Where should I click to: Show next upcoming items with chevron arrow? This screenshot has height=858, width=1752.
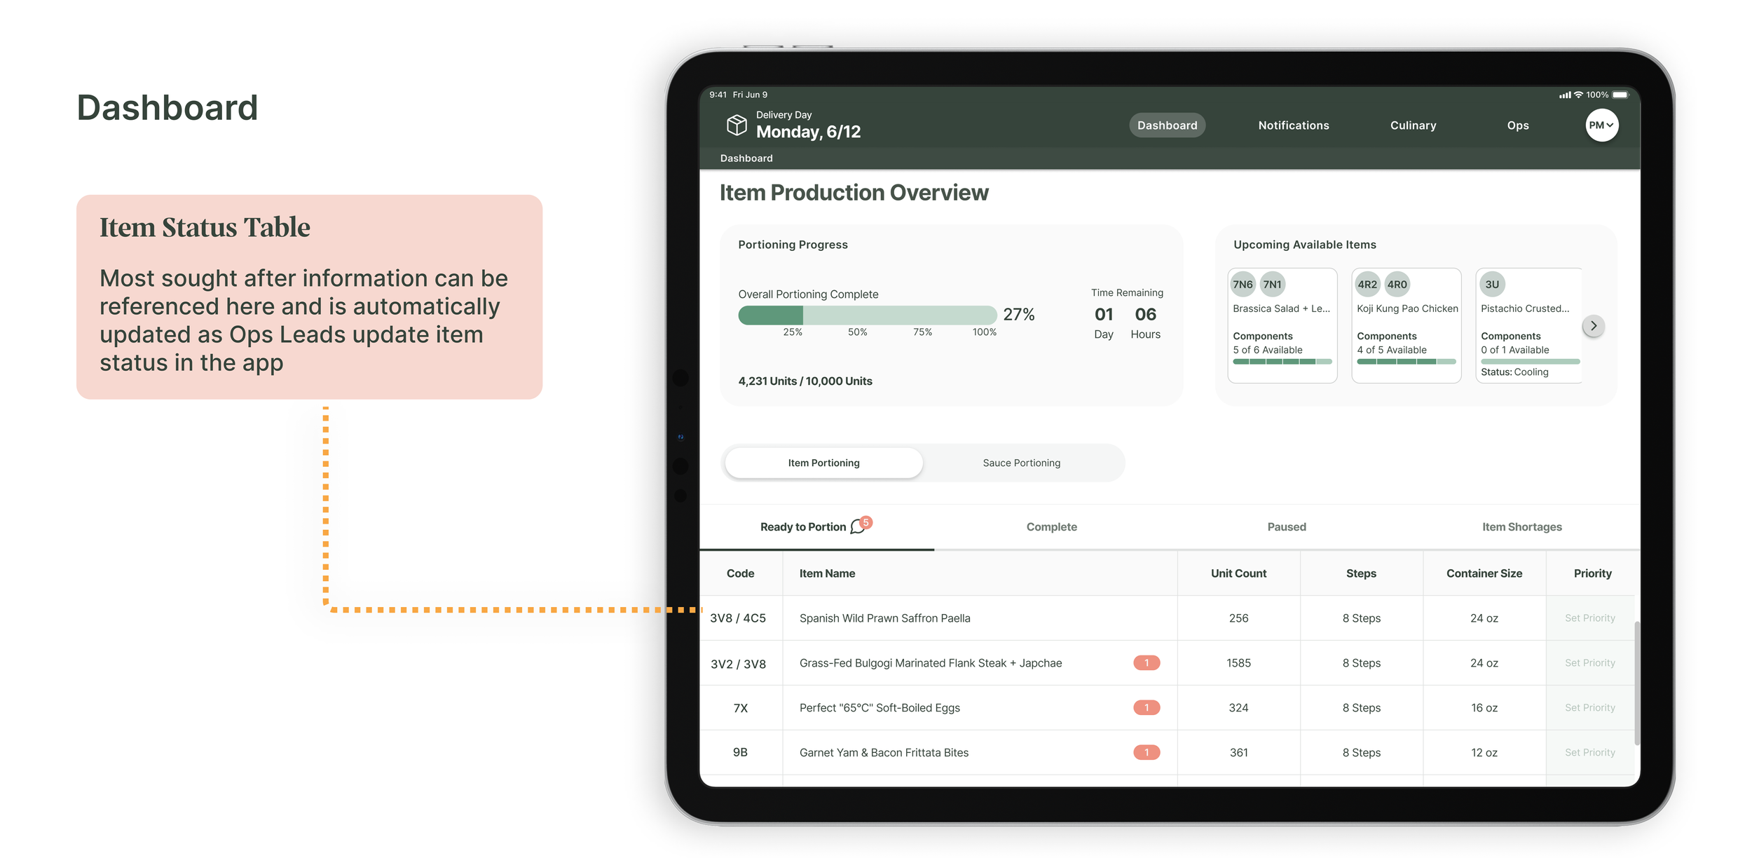[1593, 326]
